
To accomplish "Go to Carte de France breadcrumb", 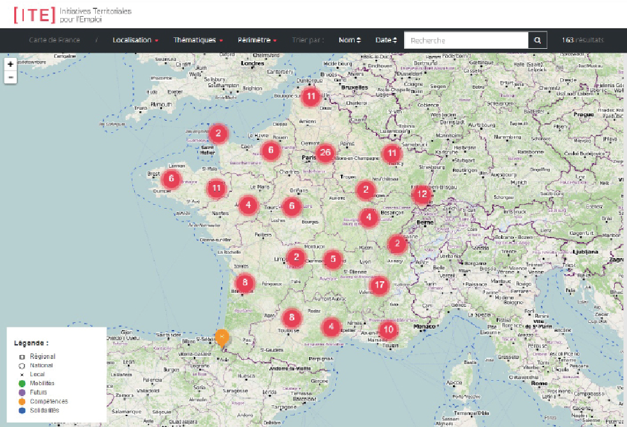I will pyautogui.click(x=55, y=40).
